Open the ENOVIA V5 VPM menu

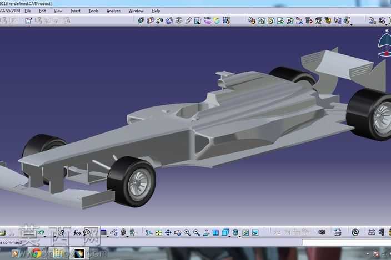pyautogui.click(x=9, y=11)
